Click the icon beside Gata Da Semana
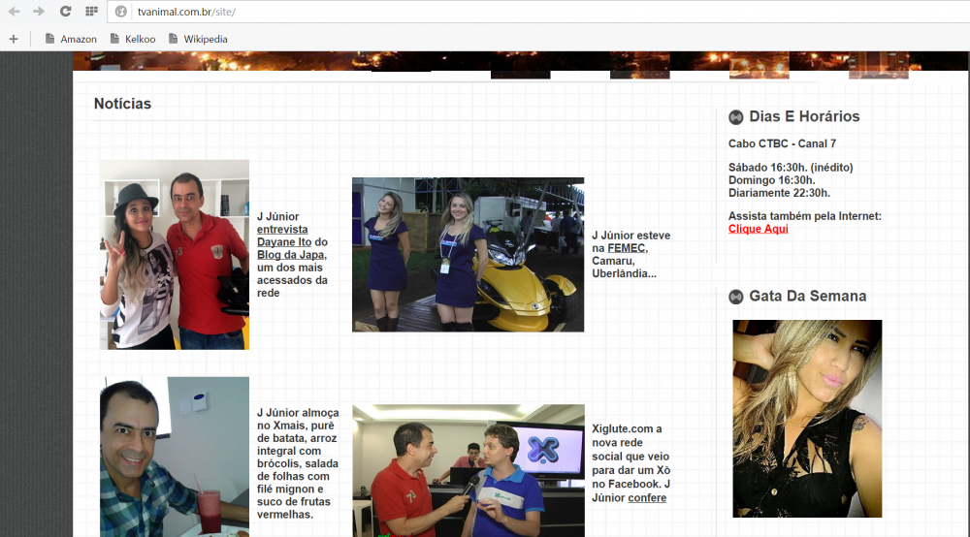The width and height of the screenshot is (970, 537). tap(736, 297)
